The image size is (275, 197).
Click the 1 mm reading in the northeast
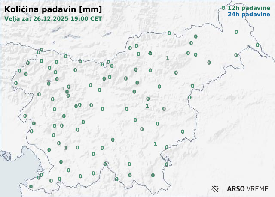click(x=168, y=58)
